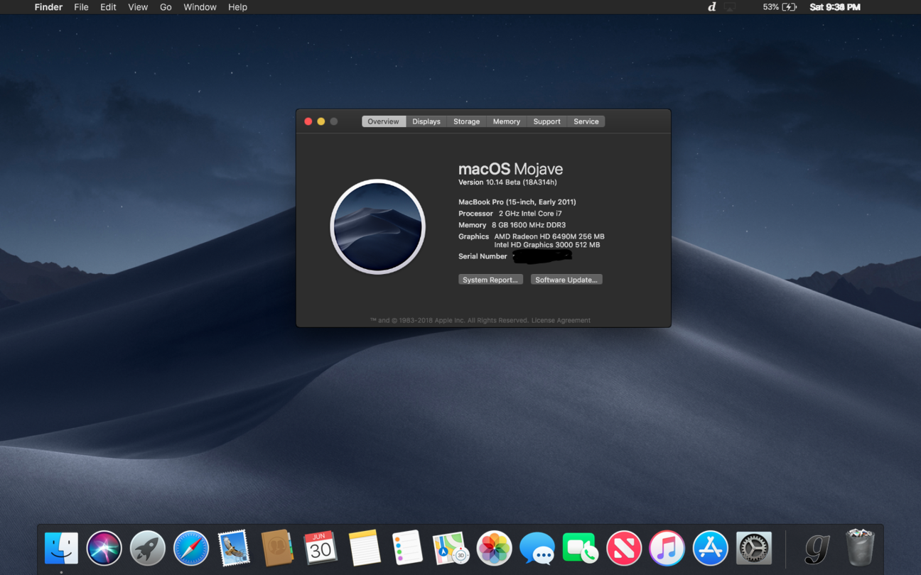Switch to the Storage tab

tap(466, 121)
